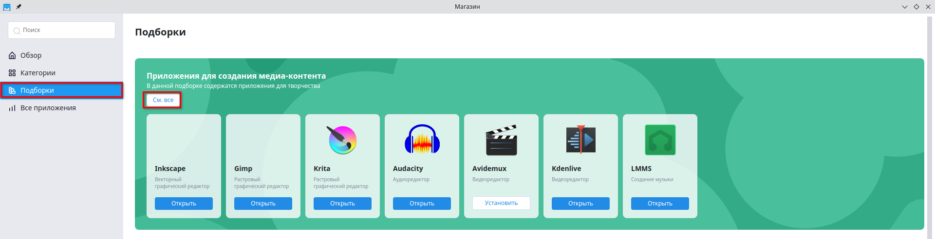The width and height of the screenshot is (935, 239).
Task: Click the pin icon in title bar
Action: click(19, 7)
